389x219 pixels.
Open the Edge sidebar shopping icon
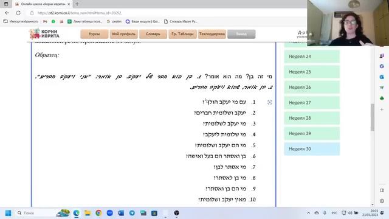(x=382, y=88)
